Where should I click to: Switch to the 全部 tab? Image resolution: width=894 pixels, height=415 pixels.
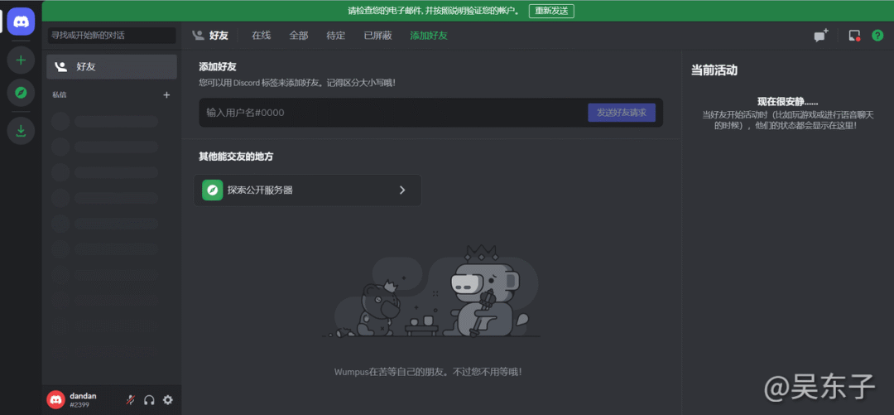(x=299, y=36)
